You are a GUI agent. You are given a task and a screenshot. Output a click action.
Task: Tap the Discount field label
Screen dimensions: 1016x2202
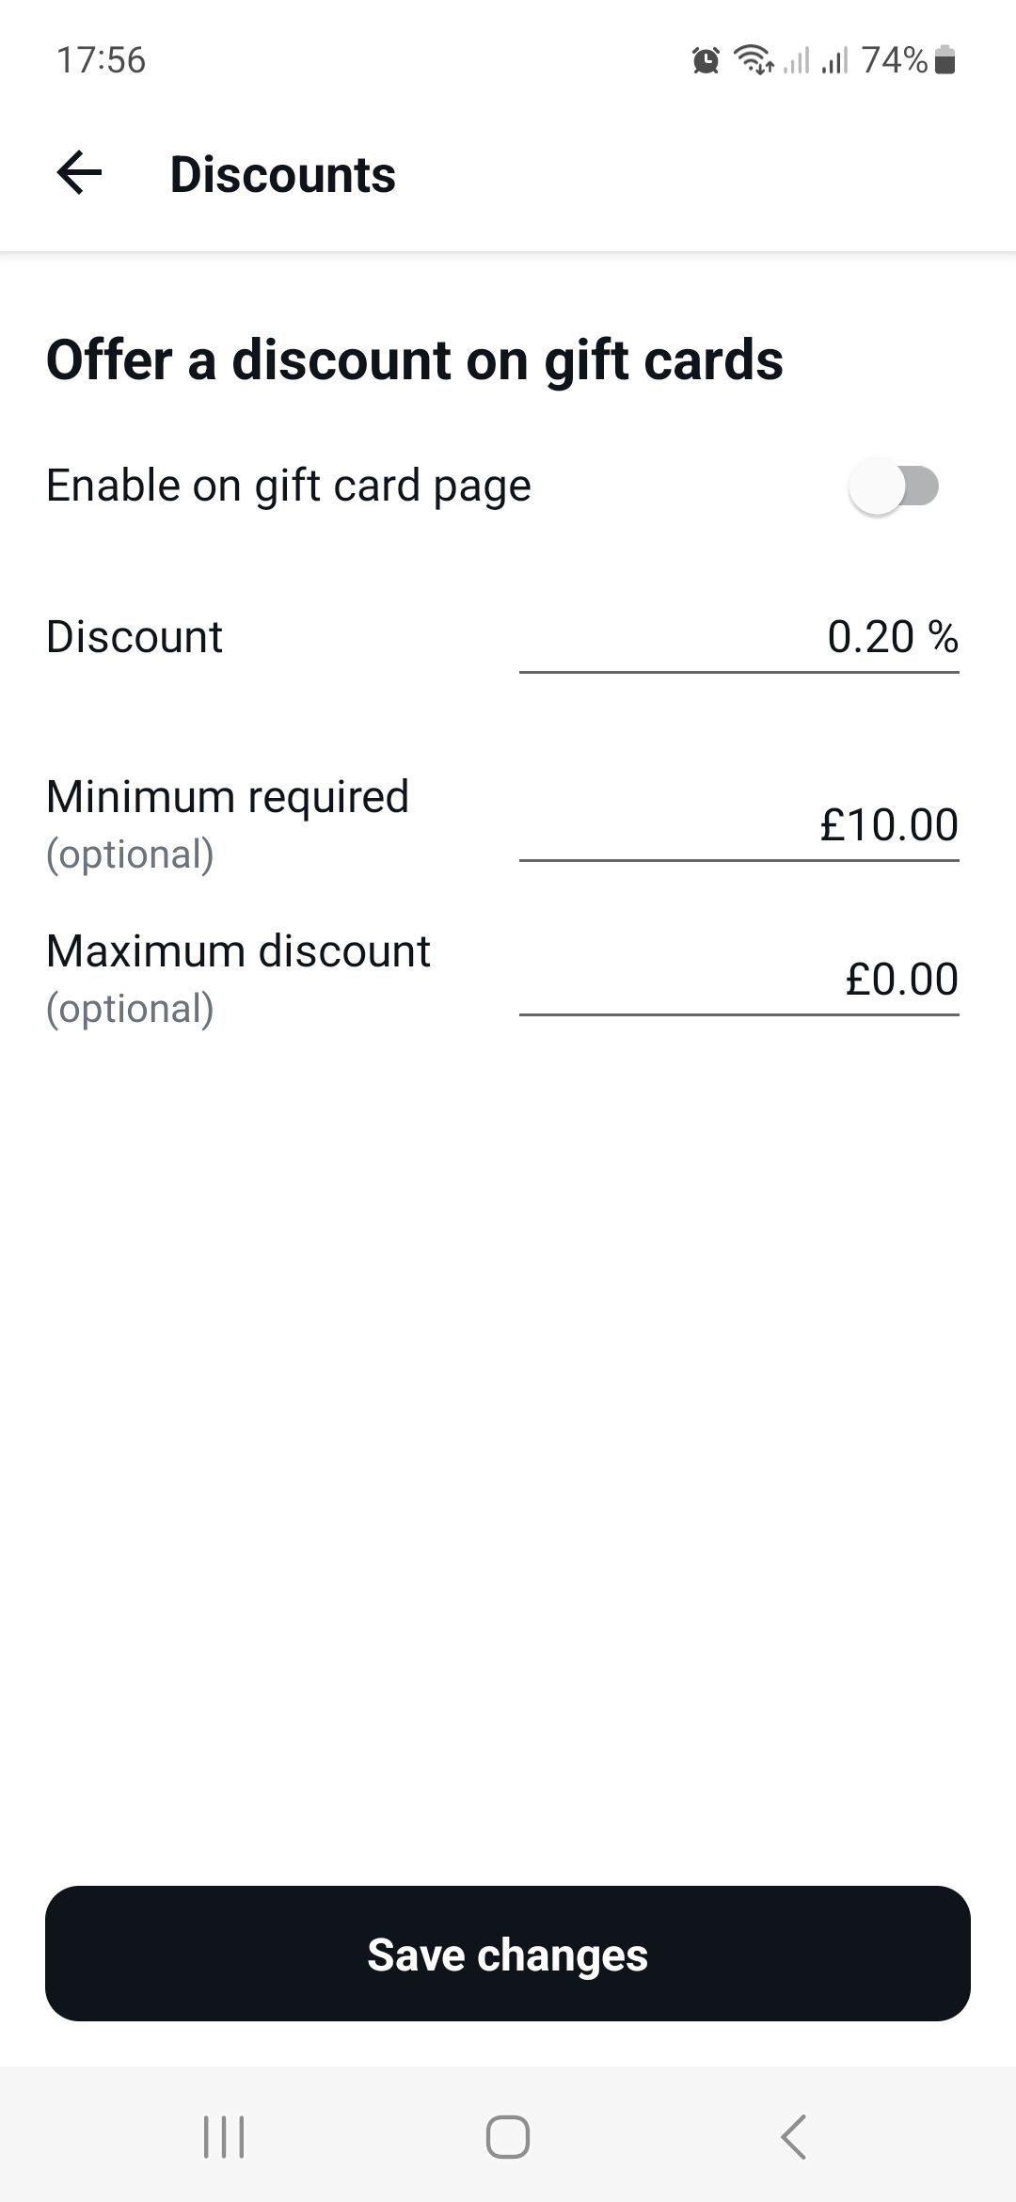[135, 637]
